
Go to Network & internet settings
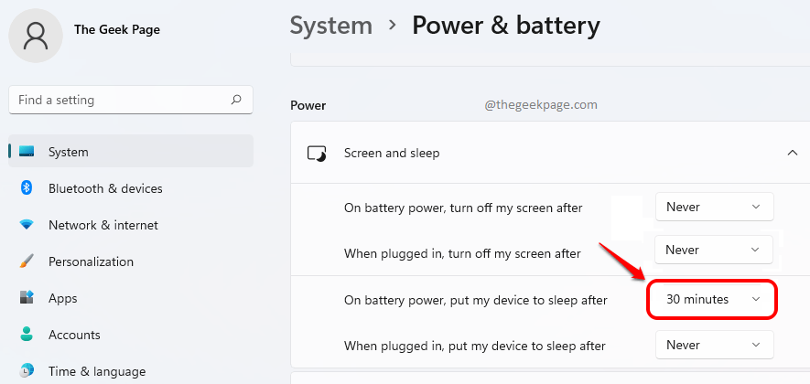[103, 225]
